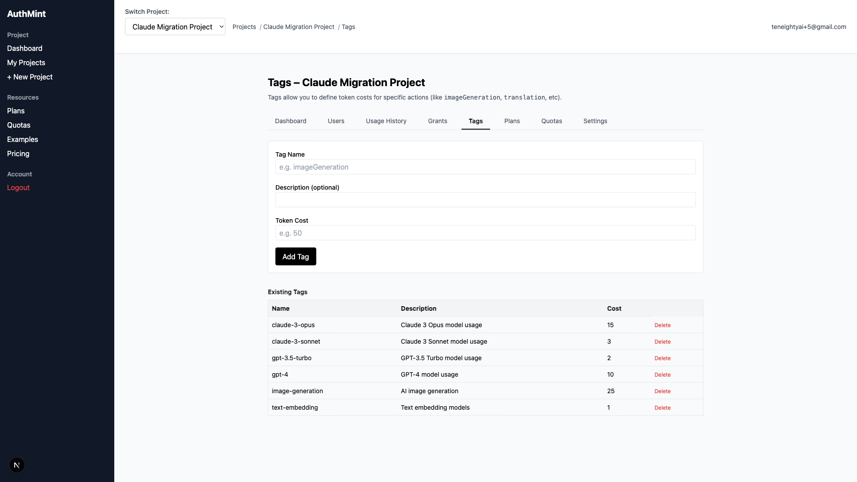Viewport: 857px width, 482px height.
Task: Click the Claude 3 Opus model usage description
Action: (441, 325)
